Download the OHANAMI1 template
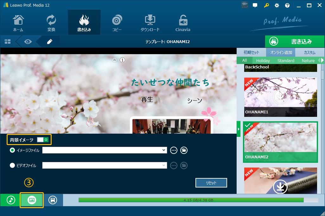This screenshot has height=216, width=325. pos(280,97)
